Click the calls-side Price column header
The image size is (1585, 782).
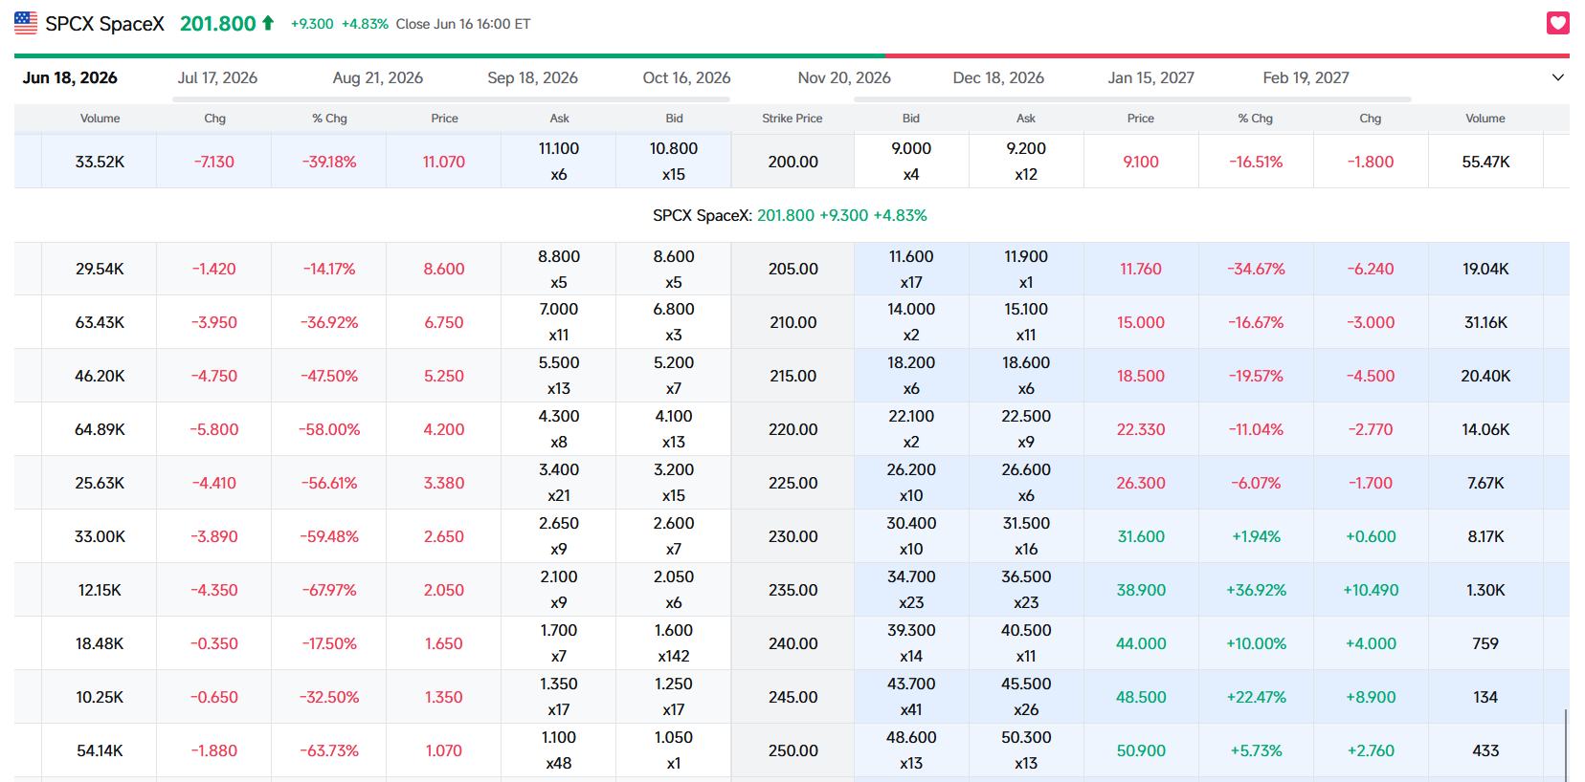tap(445, 119)
